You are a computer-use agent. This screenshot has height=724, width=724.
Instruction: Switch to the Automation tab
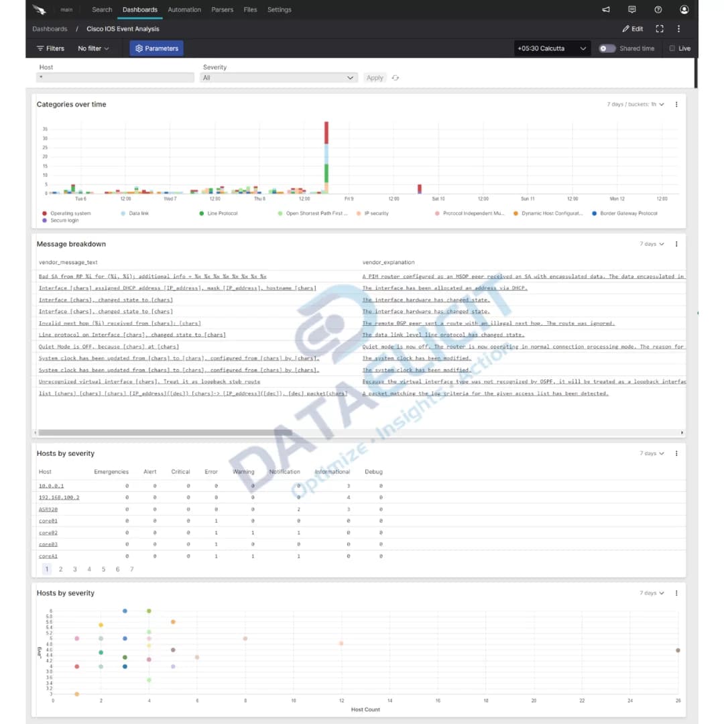[184, 9]
